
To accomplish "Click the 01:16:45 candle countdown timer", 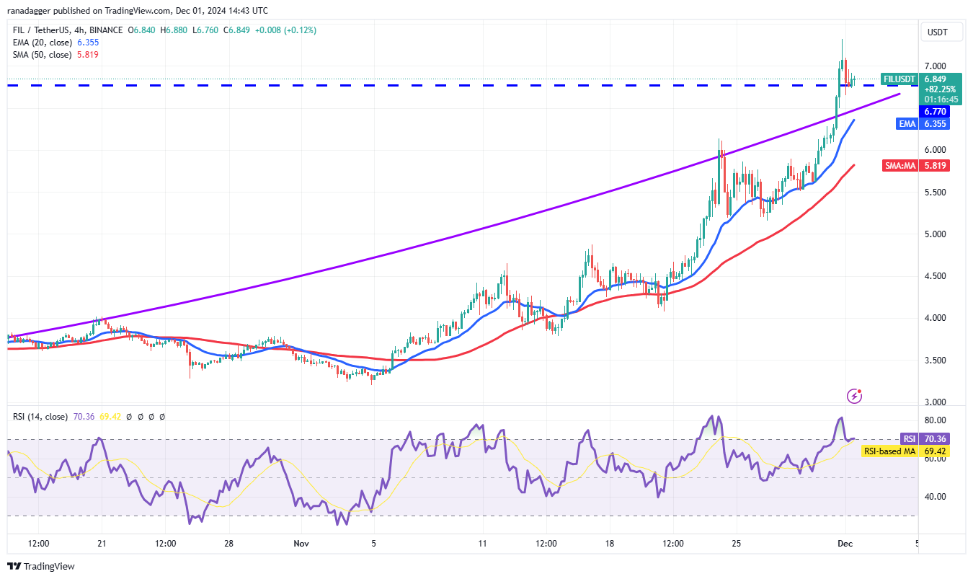I will pyautogui.click(x=940, y=100).
